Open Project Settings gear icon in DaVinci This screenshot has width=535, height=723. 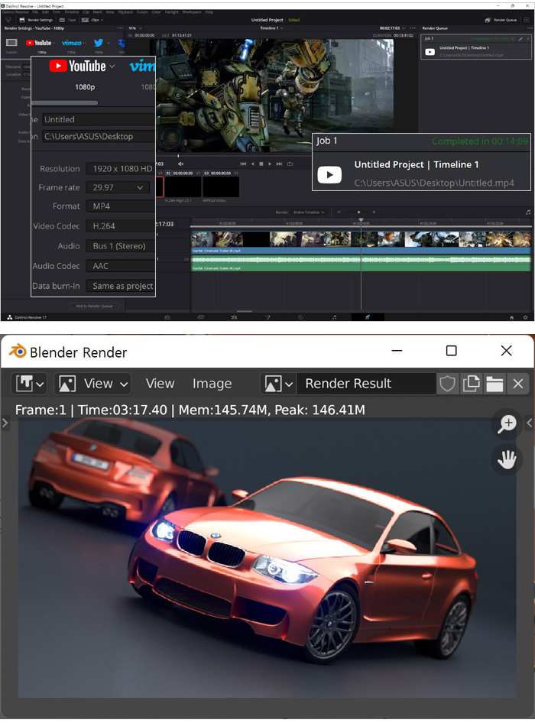click(525, 318)
